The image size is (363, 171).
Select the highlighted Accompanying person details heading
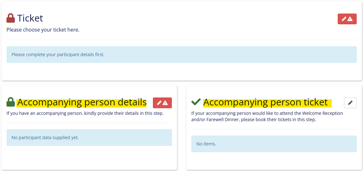pos(82,102)
